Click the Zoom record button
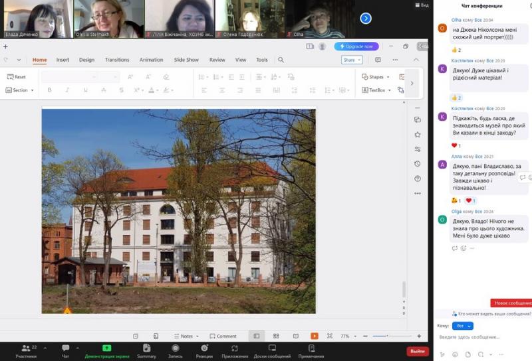 [x=175, y=351]
